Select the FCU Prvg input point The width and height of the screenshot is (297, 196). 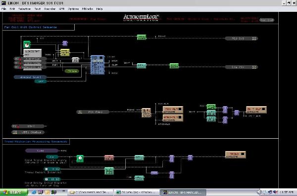tap(93, 112)
